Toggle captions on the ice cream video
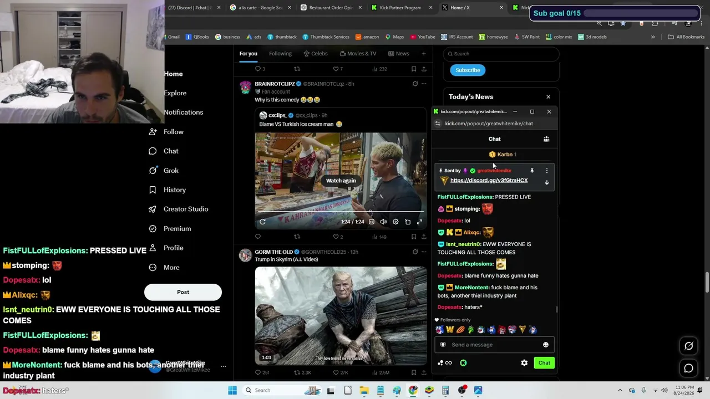The height and width of the screenshot is (399, 710). point(372,222)
